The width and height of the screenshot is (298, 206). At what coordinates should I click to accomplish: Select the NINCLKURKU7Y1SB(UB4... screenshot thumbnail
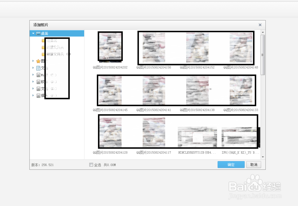197,137
